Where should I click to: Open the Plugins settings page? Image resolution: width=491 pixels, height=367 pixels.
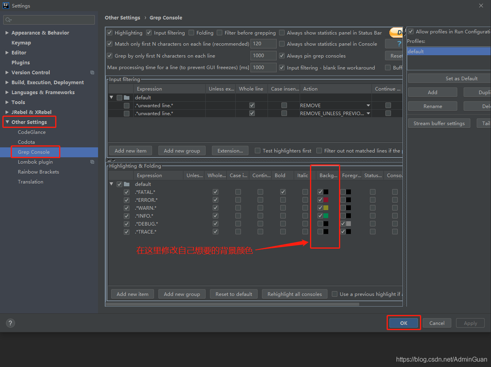click(x=21, y=63)
